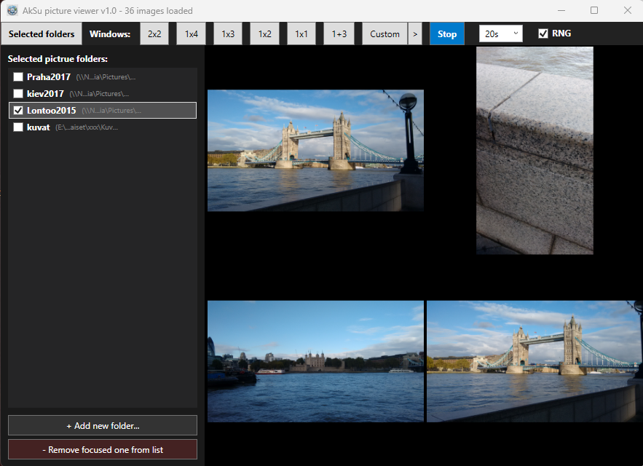The image size is (643, 466).
Task: Click the Tower of London river photo
Action: coord(315,361)
